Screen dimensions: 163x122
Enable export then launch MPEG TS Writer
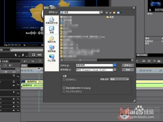[x=64, y=88]
